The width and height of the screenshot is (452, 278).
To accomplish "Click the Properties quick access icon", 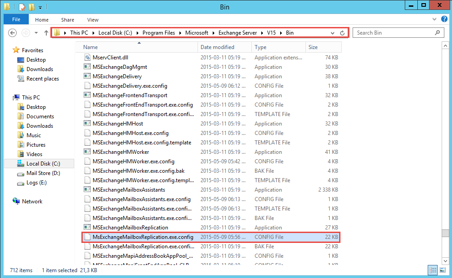I will [22, 7].
